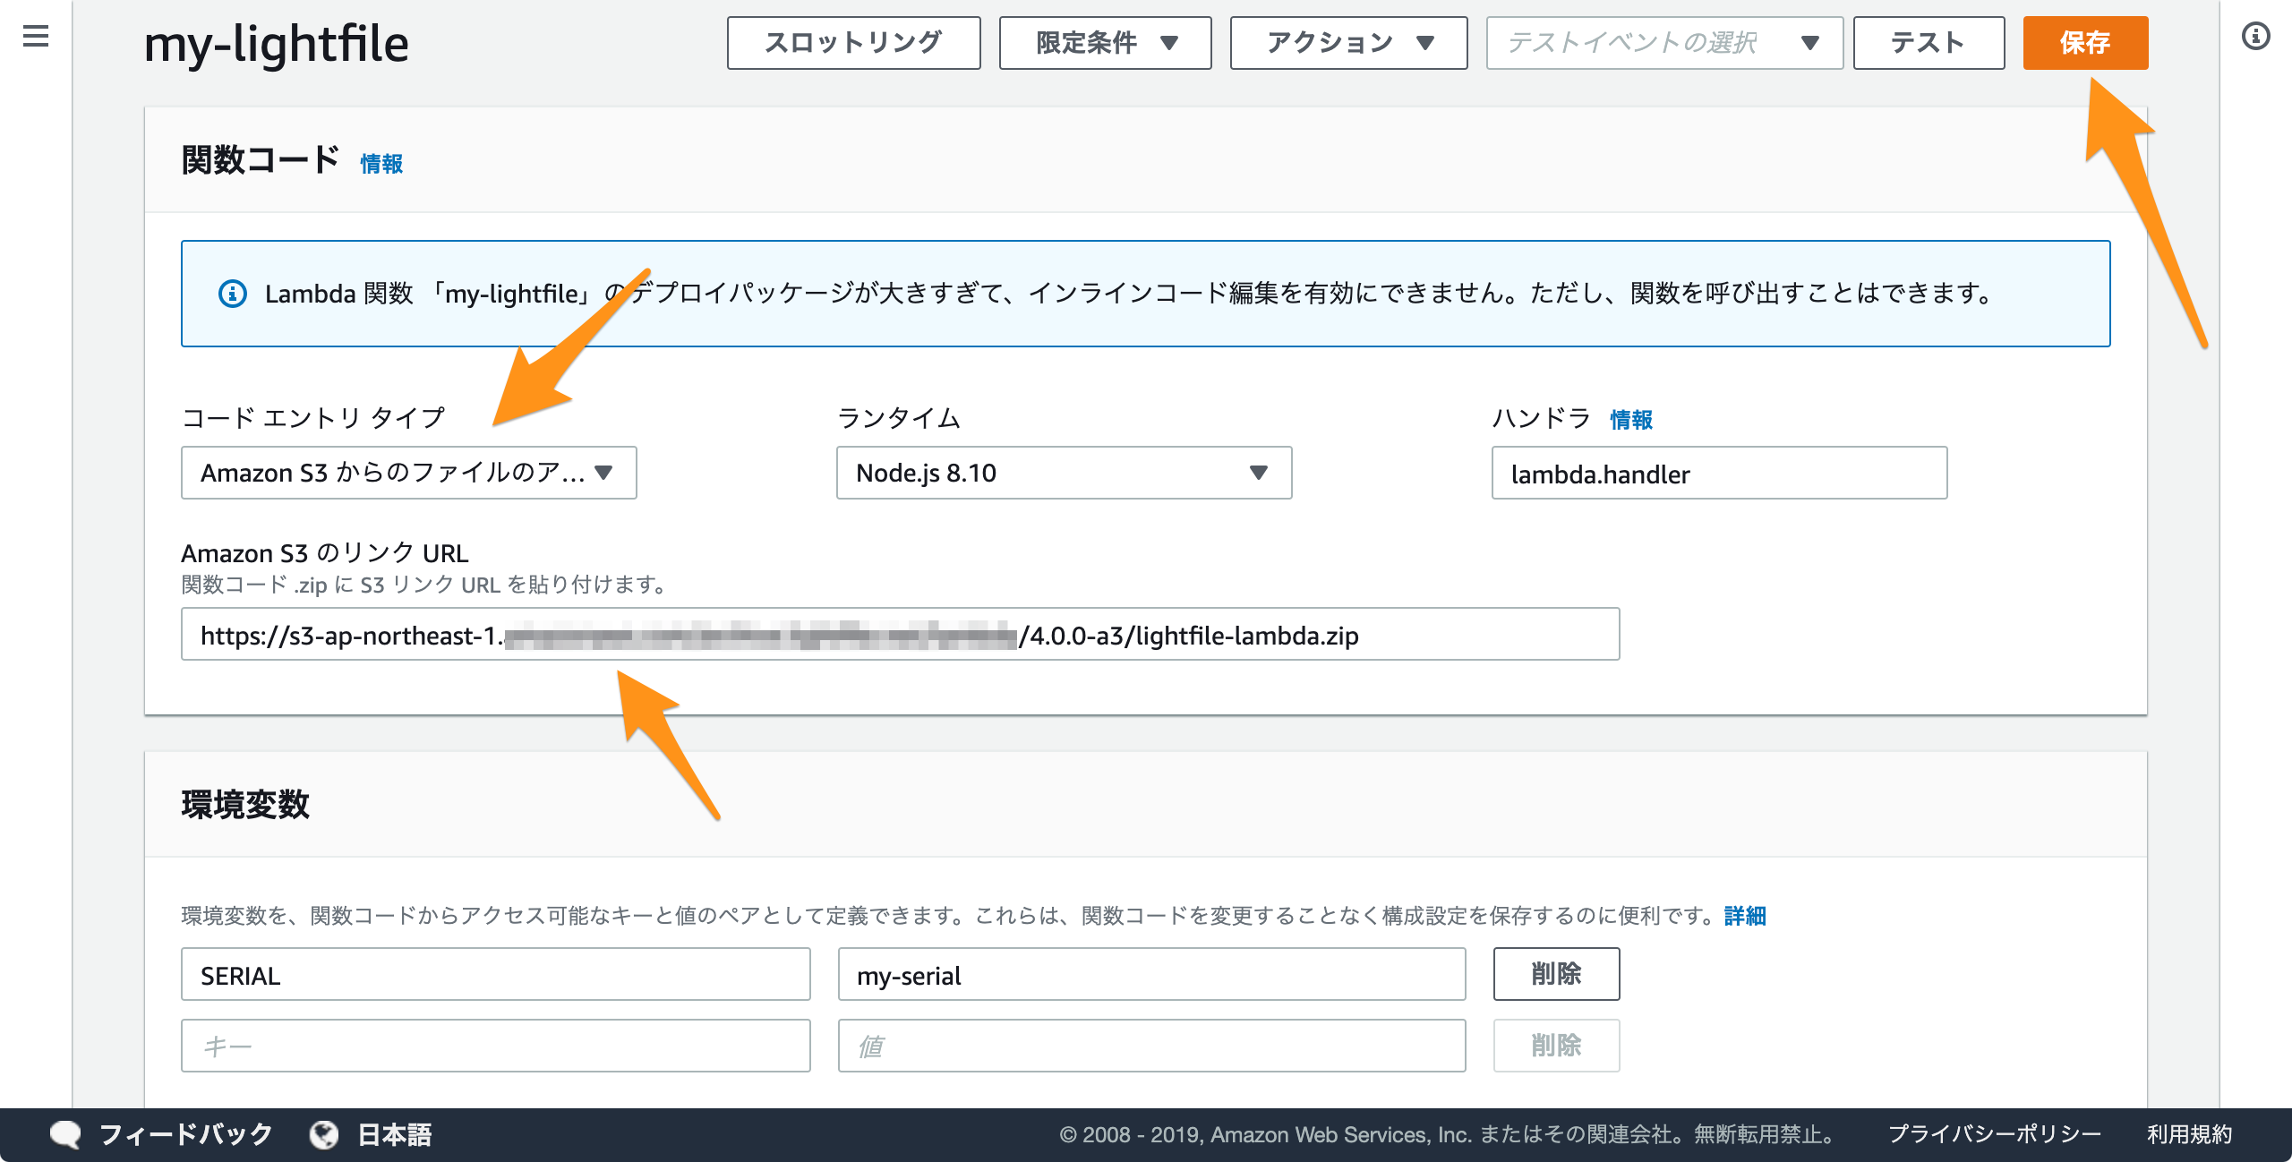Open プライバシーポリシー footer link
The width and height of the screenshot is (2292, 1162).
point(1994,1134)
